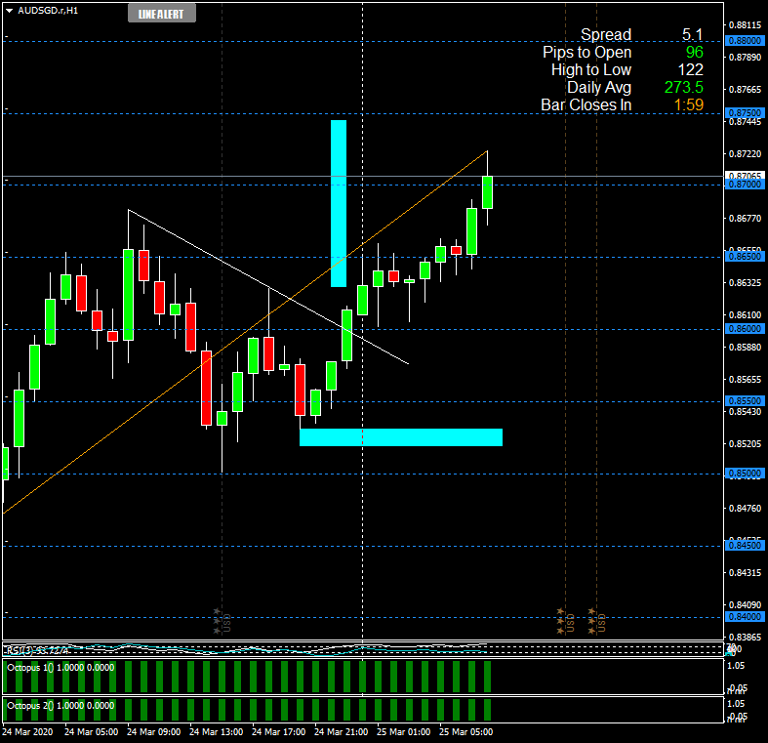768x743 pixels.
Task: Click the 0.86770 price scale value
Action: coord(745,218)
